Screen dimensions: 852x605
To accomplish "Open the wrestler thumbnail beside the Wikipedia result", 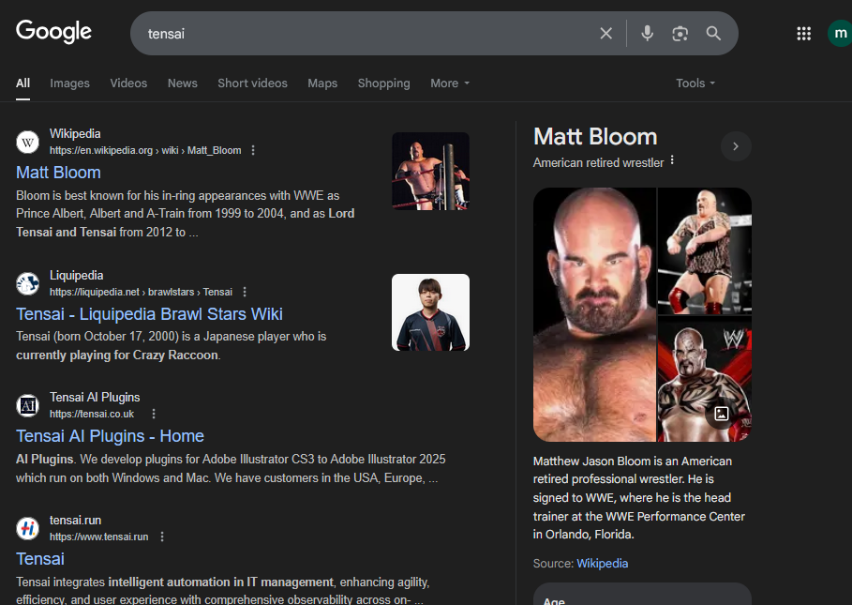I will point(431,172).
